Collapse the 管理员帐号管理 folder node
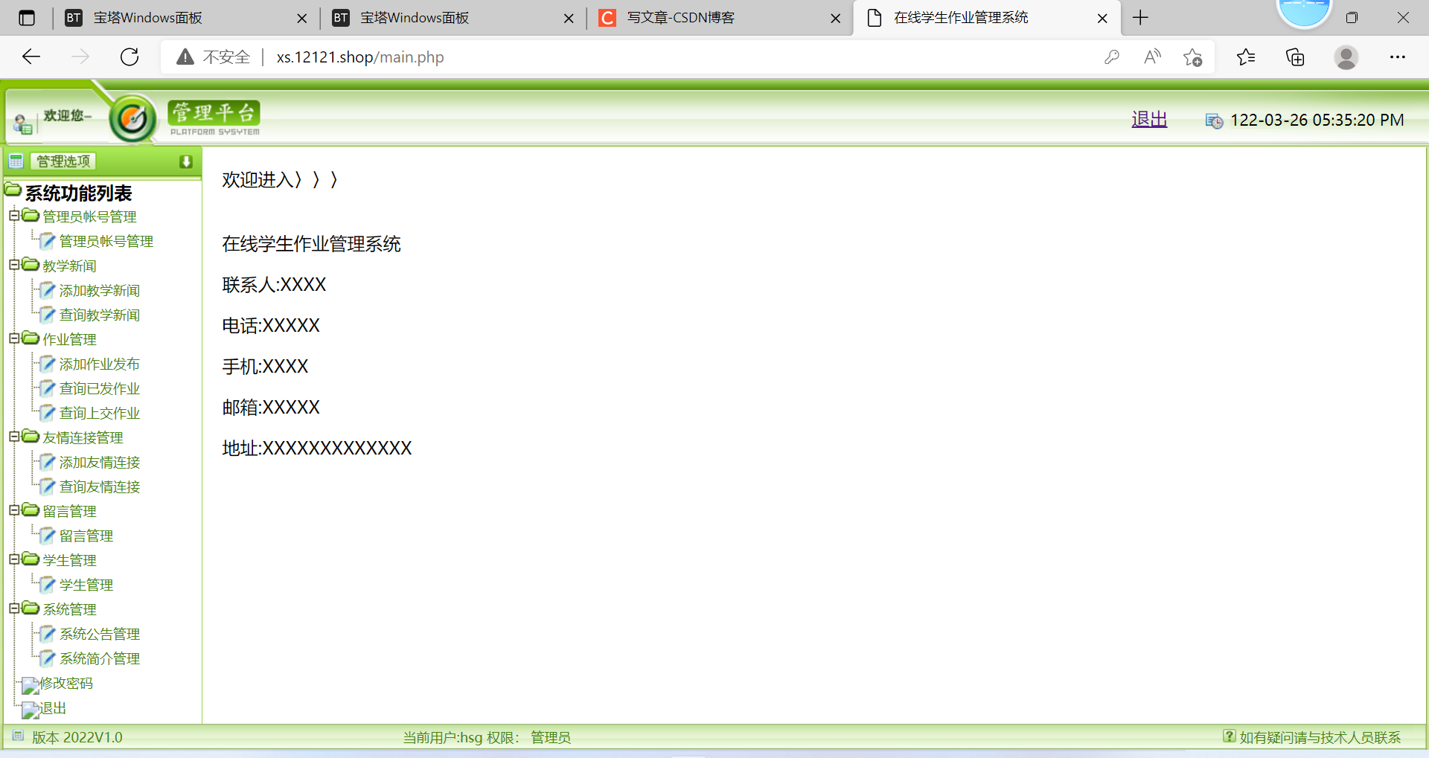Viewport: 1429px width, 758px height. coord(13,216)
